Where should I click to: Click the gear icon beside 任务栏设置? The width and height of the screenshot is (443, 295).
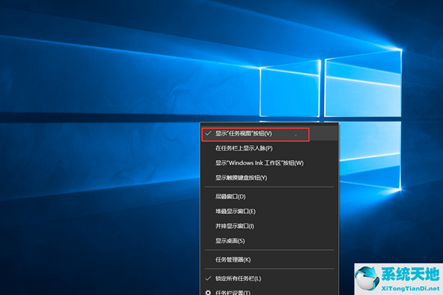(207, 292)
